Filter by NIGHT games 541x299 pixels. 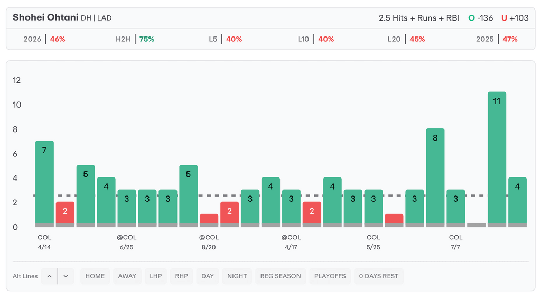pyautogui.click(x=237, y=276)
